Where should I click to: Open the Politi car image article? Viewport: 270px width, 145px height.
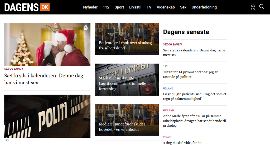coord(47,116)
